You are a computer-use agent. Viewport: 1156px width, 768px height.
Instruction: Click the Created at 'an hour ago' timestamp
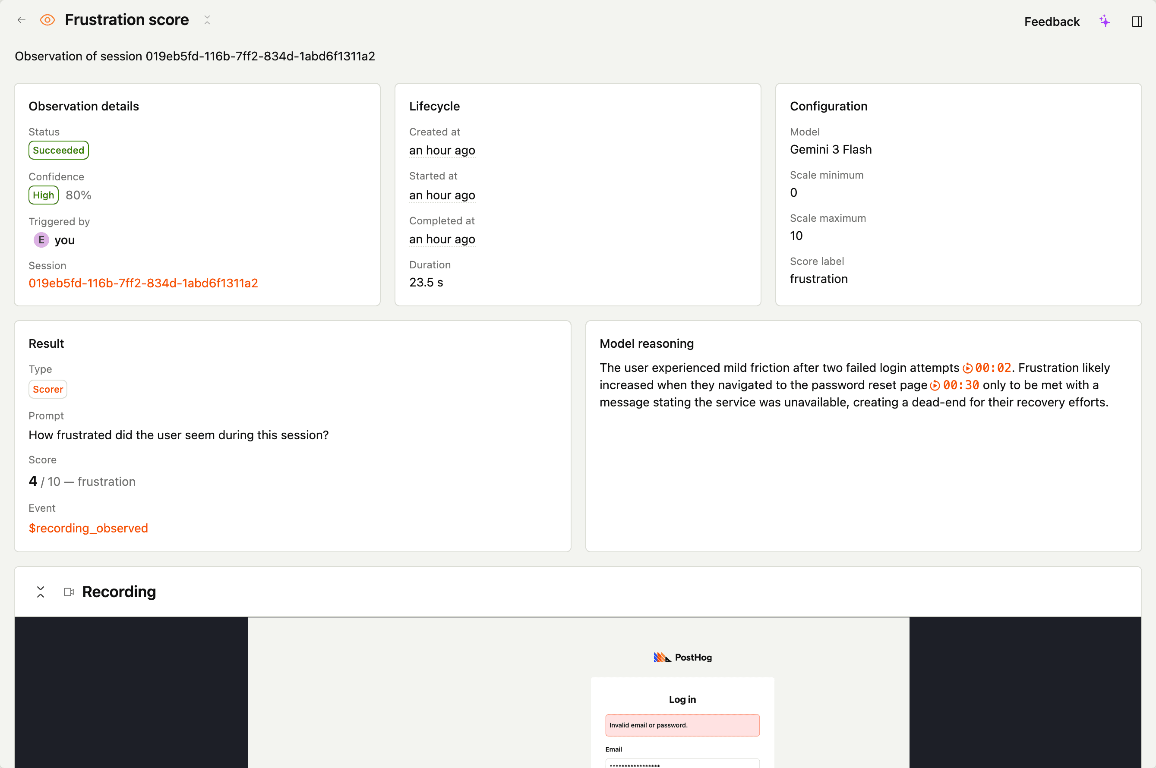click(442, 151)
